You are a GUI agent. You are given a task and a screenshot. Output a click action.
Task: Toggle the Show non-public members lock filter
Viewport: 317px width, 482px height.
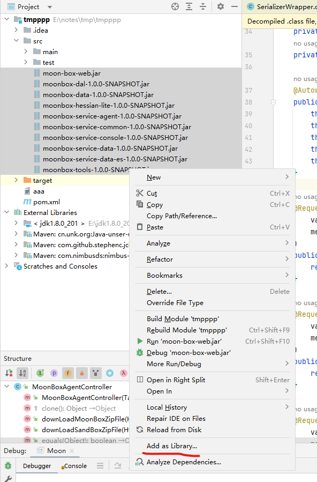[x=82, y=373]
